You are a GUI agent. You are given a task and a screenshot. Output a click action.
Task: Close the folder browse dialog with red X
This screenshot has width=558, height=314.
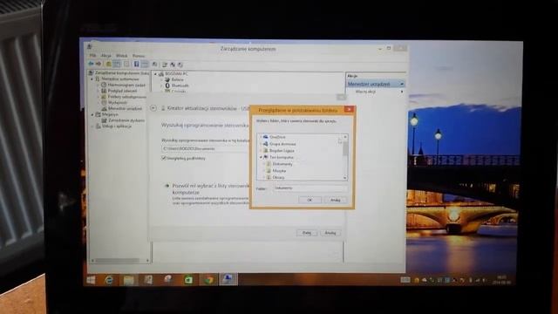coord(349,109)
